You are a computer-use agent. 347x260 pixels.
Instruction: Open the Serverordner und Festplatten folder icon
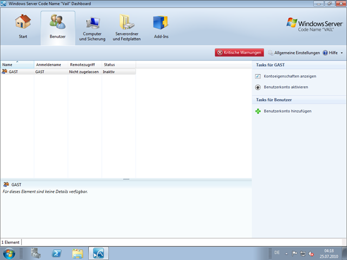(x=127, y=22)
